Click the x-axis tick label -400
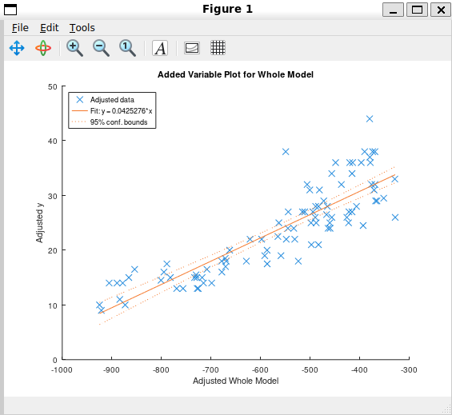This screenshot has height=415, width=452. tap(359, 369)
